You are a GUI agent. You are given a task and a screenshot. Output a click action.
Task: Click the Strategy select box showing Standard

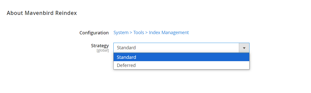tap(181, 48)
